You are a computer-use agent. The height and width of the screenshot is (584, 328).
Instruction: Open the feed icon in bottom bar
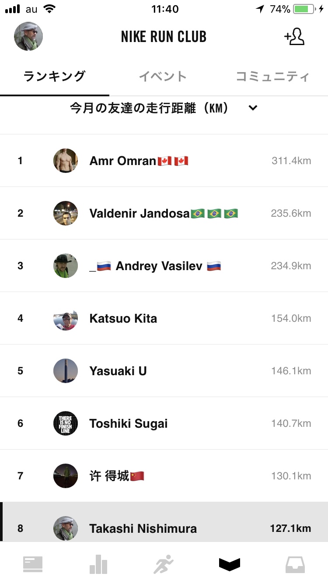33,564
